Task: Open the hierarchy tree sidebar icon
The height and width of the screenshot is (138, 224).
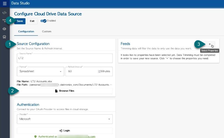Action: pos(4,21)
